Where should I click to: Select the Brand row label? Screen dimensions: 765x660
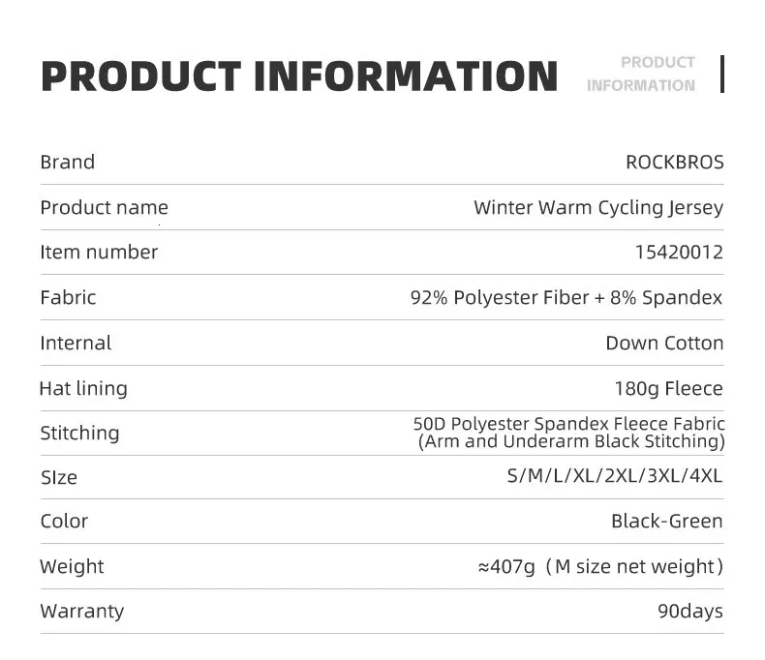[x=68, y=163]
